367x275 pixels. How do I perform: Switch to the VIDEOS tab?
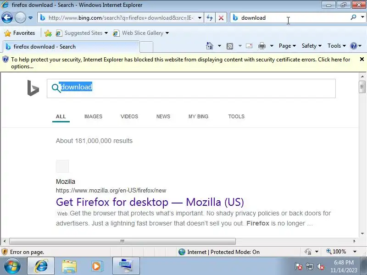(x=129, y=116)
